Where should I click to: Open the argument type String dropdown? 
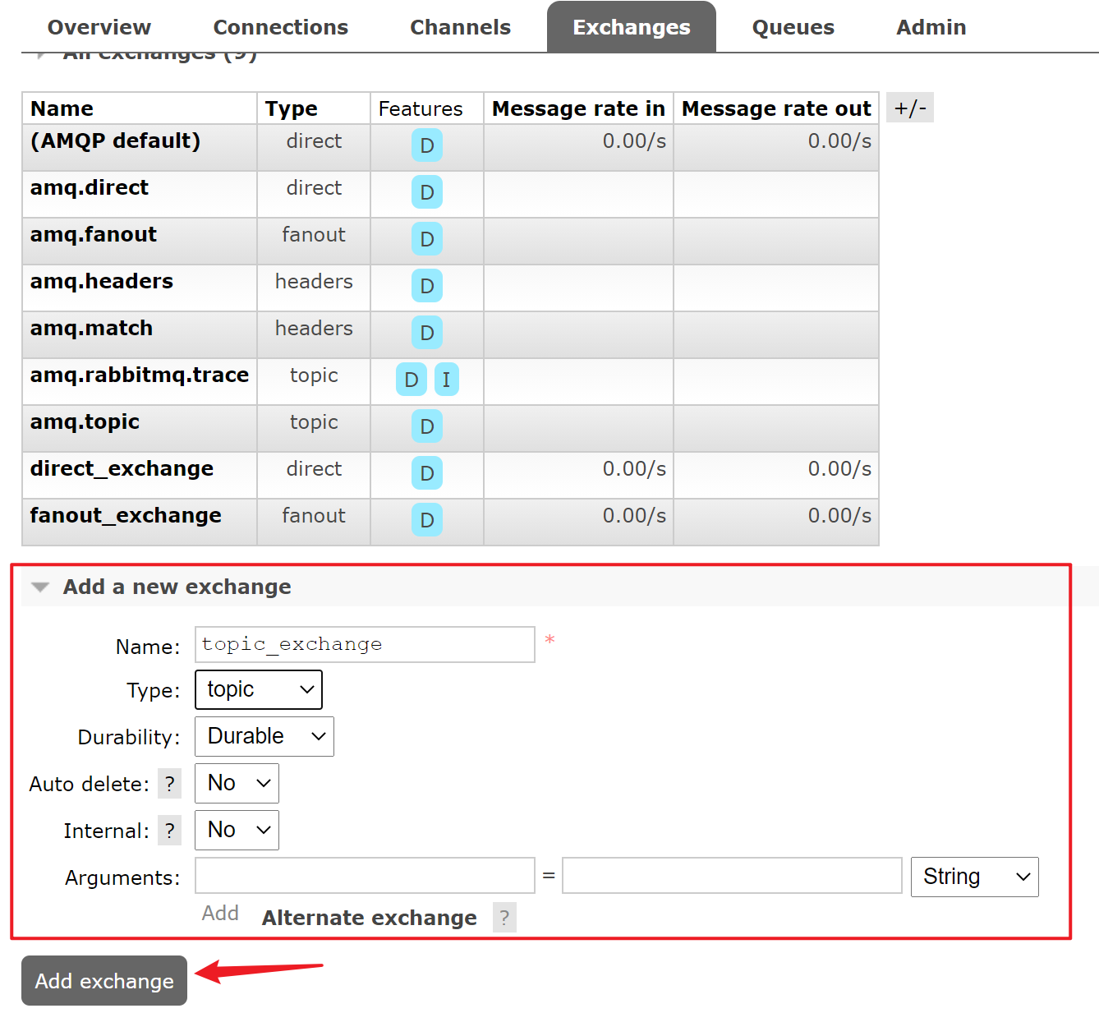(x=974, y=877)
